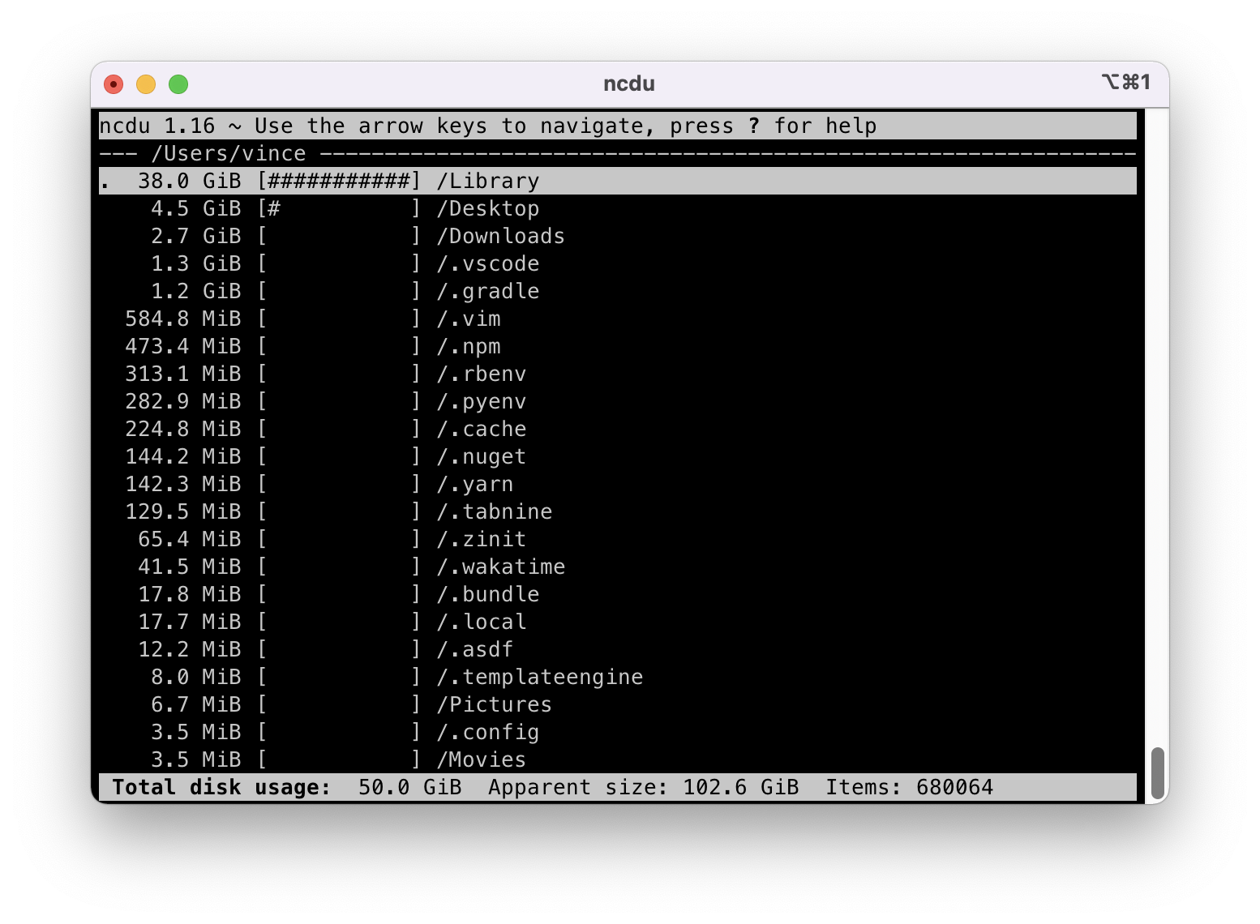Click the /.local row
The height and width of the screenshot is (924, 1260).
(x=618, y=622)
